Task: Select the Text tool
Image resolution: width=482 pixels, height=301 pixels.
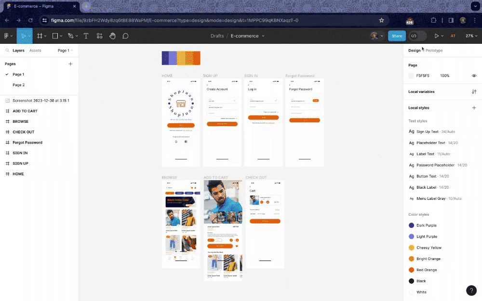Action: (86, 36)
